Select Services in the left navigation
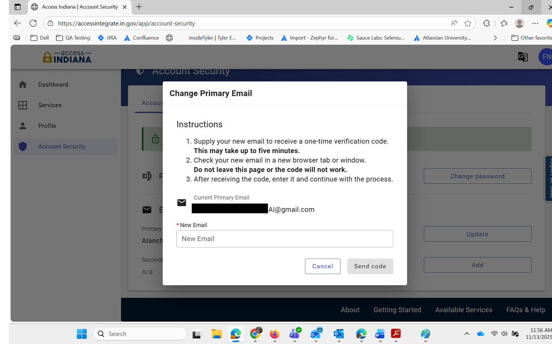 tap(49, 105)
